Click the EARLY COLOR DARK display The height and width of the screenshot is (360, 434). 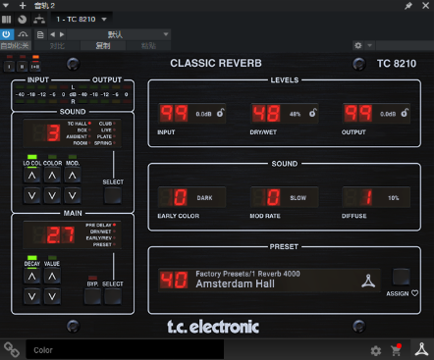coord(191,197)
